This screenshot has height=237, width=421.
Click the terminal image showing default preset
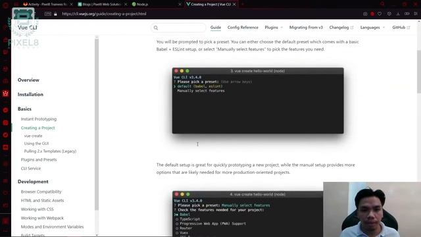(258, 101)
